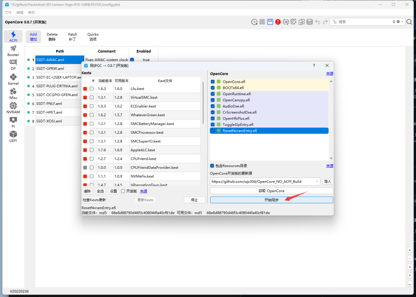Open the 来源 link beside Resources checkbox
This screenshot has height=297, width=416.
329,166
